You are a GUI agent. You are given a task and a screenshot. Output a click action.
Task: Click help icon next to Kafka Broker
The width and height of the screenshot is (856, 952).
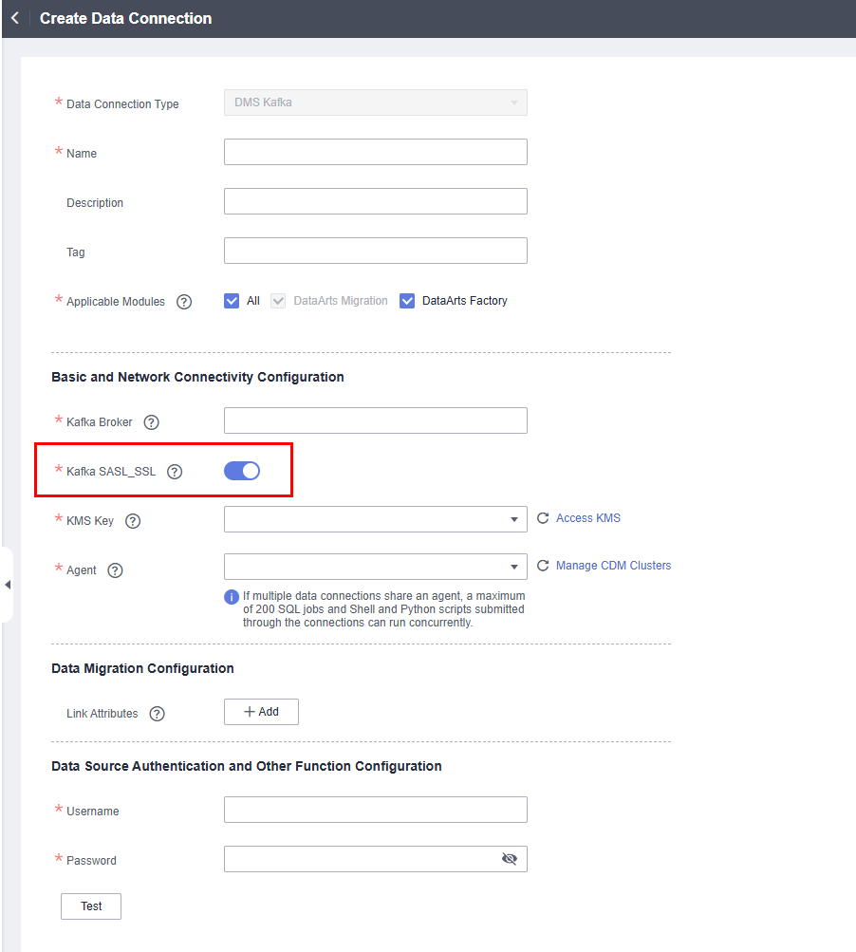pos(151,422)
